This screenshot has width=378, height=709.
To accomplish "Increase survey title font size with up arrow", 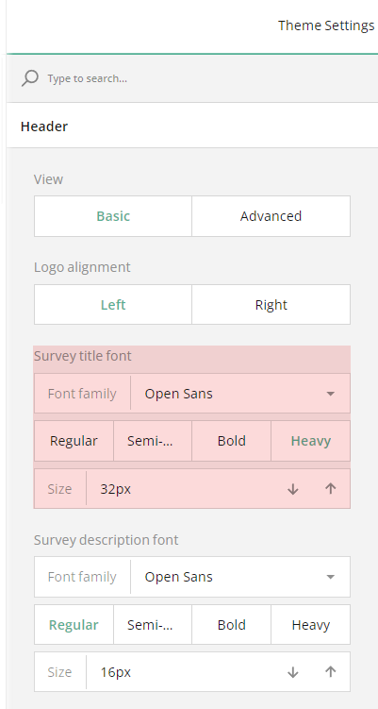I will (x=331, y=489).
